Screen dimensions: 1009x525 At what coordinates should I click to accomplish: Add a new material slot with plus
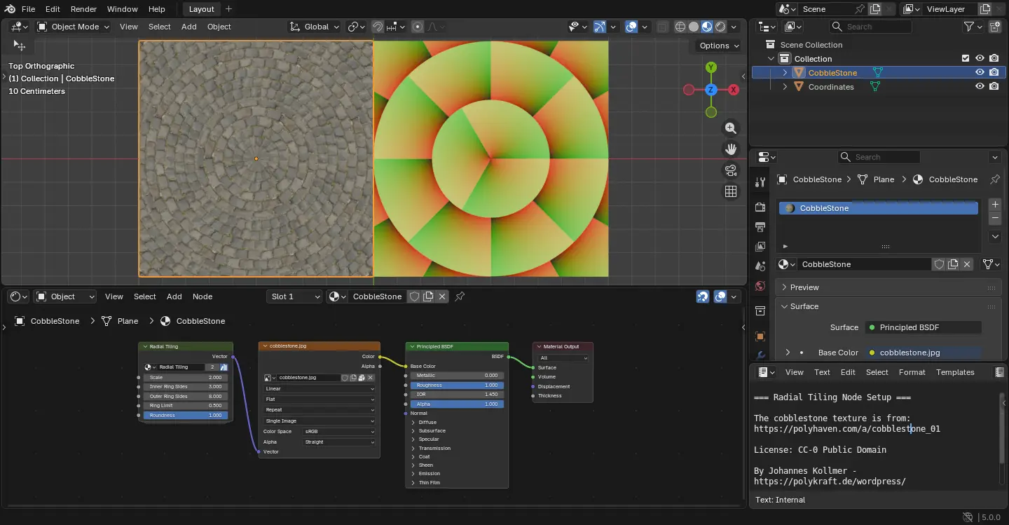(x=994, y=205)
